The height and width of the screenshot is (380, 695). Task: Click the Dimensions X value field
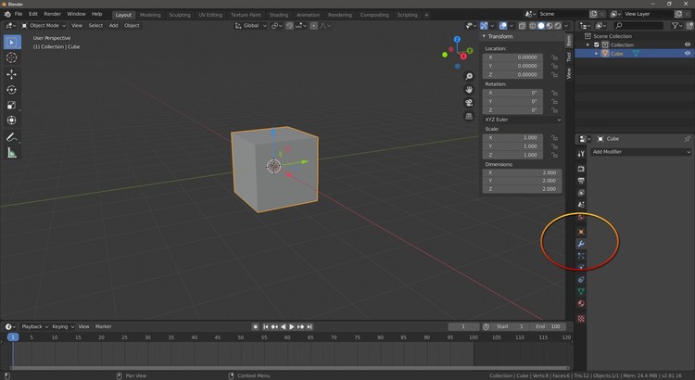coord(522,172)
